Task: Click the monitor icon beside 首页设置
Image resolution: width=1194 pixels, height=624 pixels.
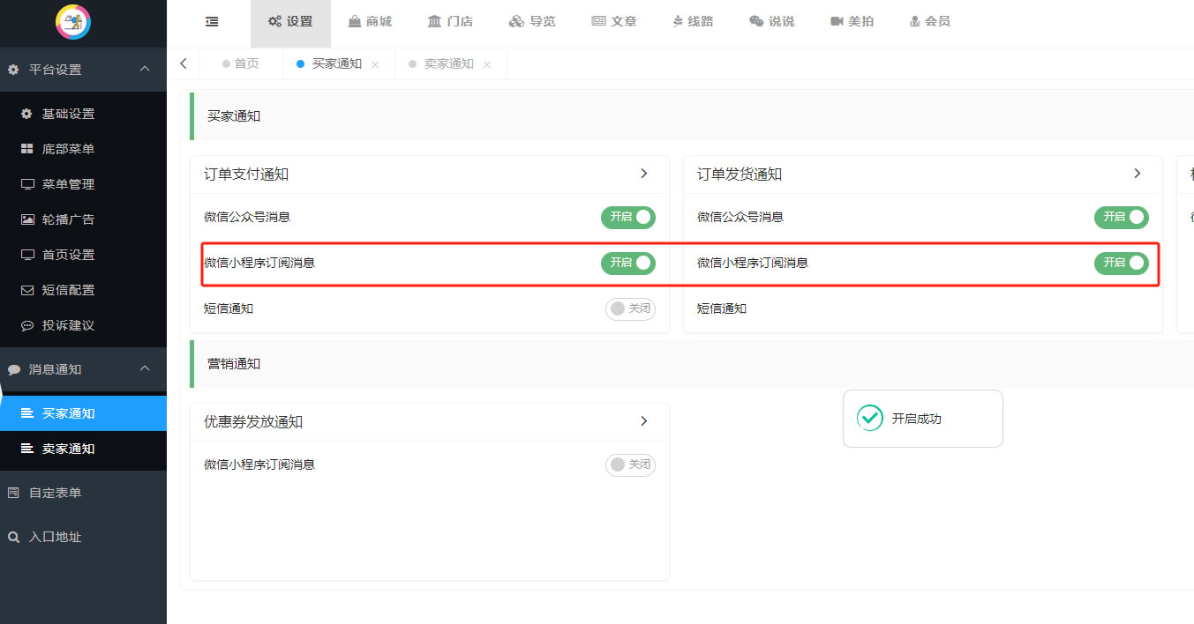Action: click(x=26, y=255)
